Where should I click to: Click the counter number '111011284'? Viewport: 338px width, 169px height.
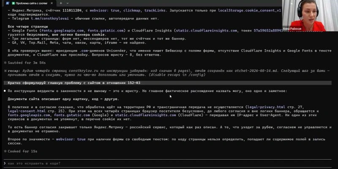point(72,10)
